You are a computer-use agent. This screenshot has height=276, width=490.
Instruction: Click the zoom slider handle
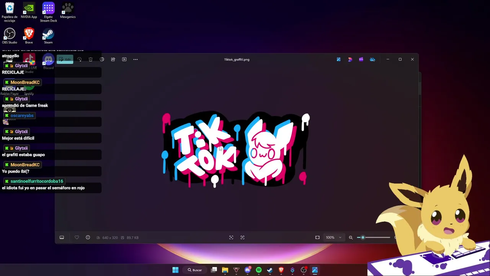click(x=363, y=238)
